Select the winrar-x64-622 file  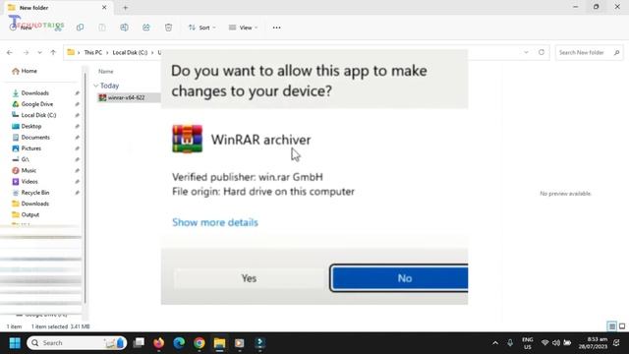pyautogui.click(x=128, y=97)
